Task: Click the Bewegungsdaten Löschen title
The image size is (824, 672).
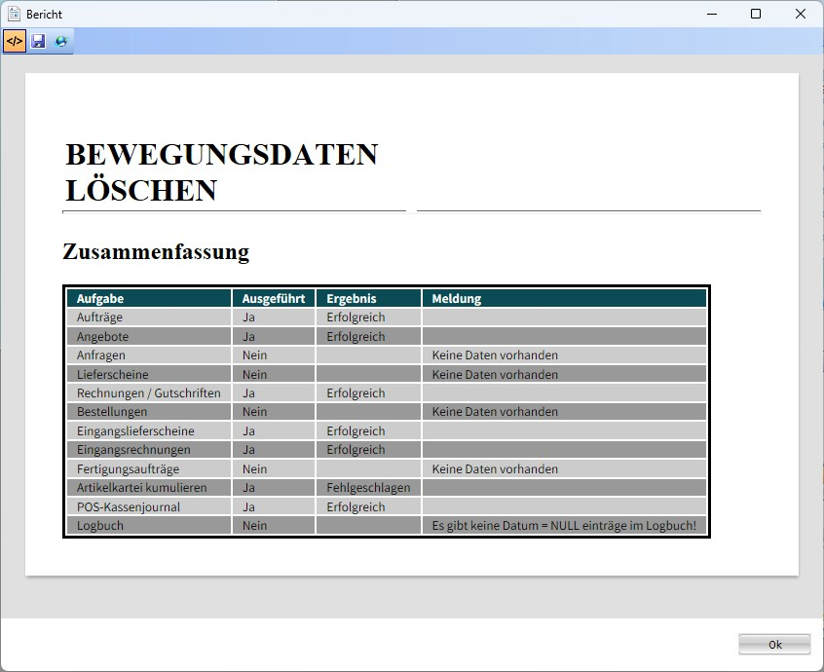Action: click(221, 172)
